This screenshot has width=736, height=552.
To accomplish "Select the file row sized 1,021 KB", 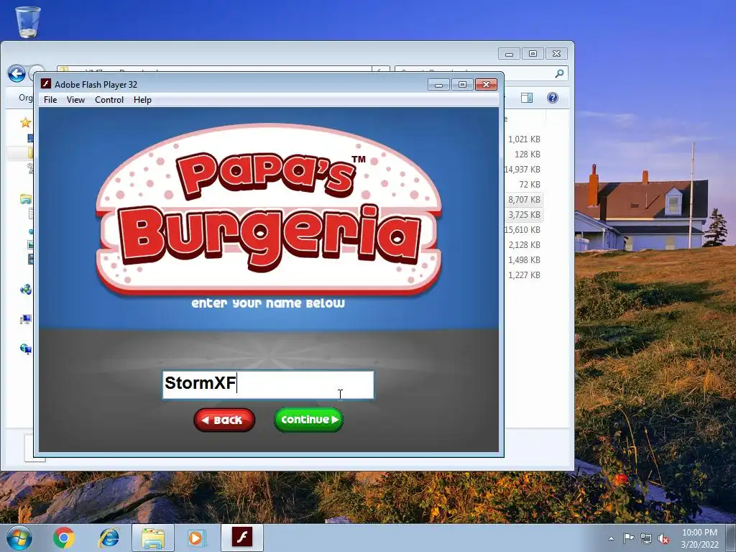I will [x=524, y=139].
